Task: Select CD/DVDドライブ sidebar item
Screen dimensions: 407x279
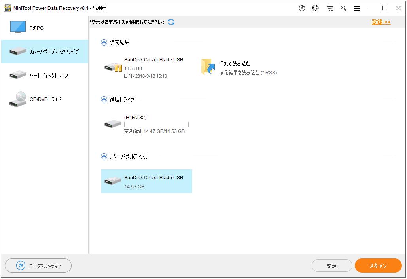Action: tap(45, 99)
